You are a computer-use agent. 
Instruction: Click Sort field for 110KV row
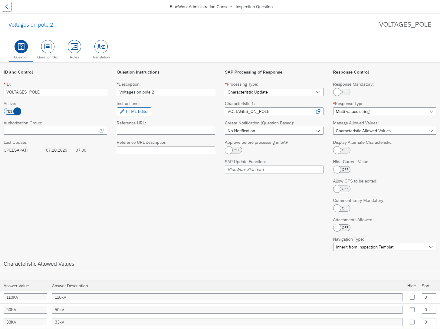pos(429,297)
